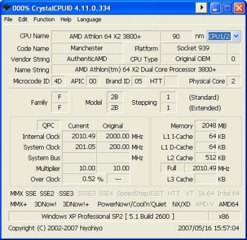The width and height of the screenshot is (247, 240).
Task: Open the Function menu
Action: coord(44,20)
